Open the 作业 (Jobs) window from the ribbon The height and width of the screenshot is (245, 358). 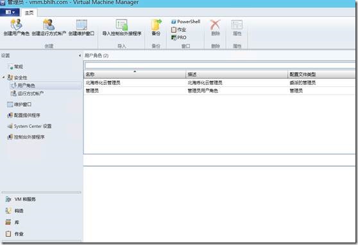click(x=178, y=30)
